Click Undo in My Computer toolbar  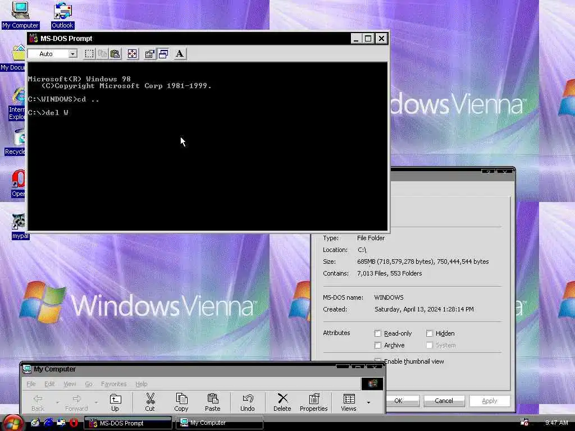[x=248, y=402]
